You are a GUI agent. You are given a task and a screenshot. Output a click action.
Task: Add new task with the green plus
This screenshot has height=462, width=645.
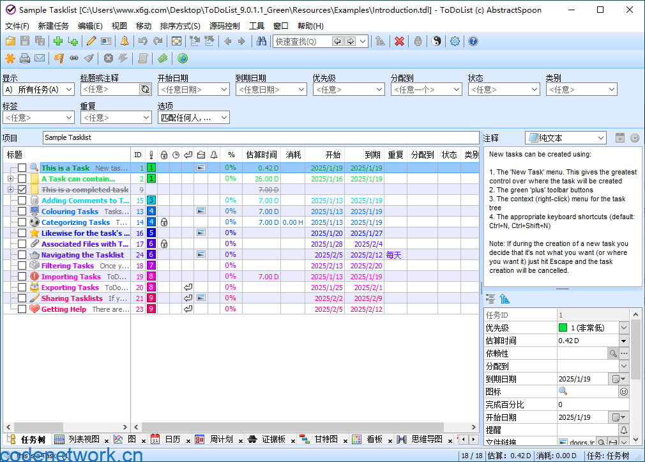pyautogui.click(x=58, y=41)
